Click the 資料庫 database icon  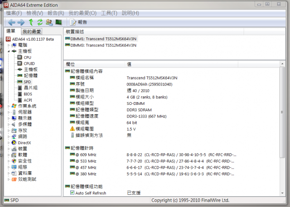pyautogui.click(x=14, y=173)
